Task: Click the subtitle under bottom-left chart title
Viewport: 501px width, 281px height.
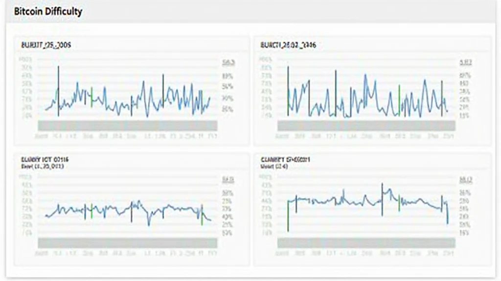Action: tap(42, 166)
